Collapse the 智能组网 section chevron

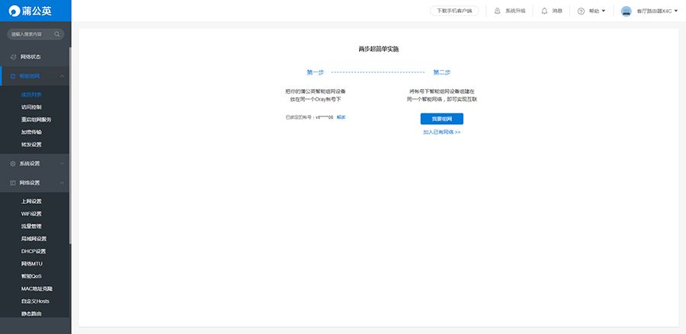[63, 76]
